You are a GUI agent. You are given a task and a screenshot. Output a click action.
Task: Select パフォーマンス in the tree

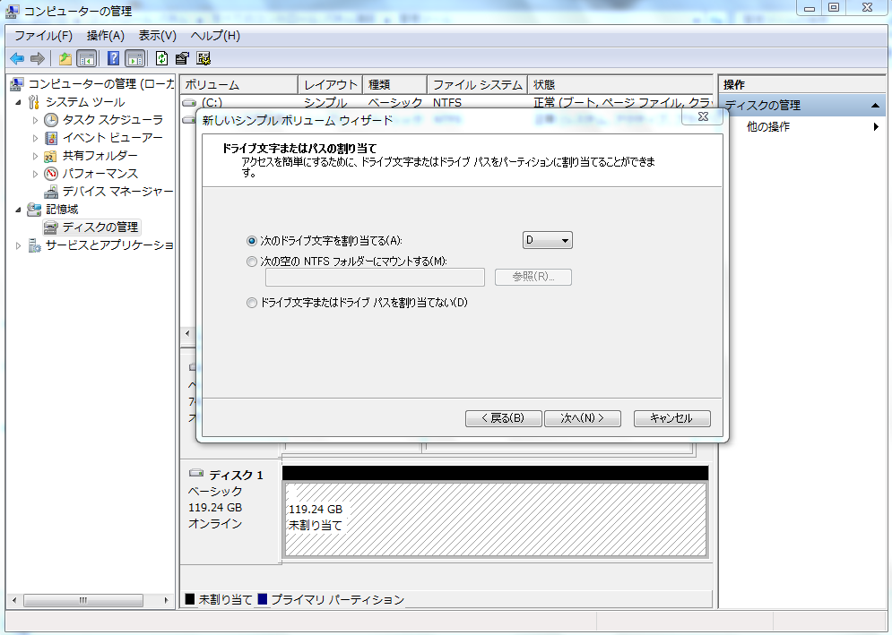click(x=100, y=174)
